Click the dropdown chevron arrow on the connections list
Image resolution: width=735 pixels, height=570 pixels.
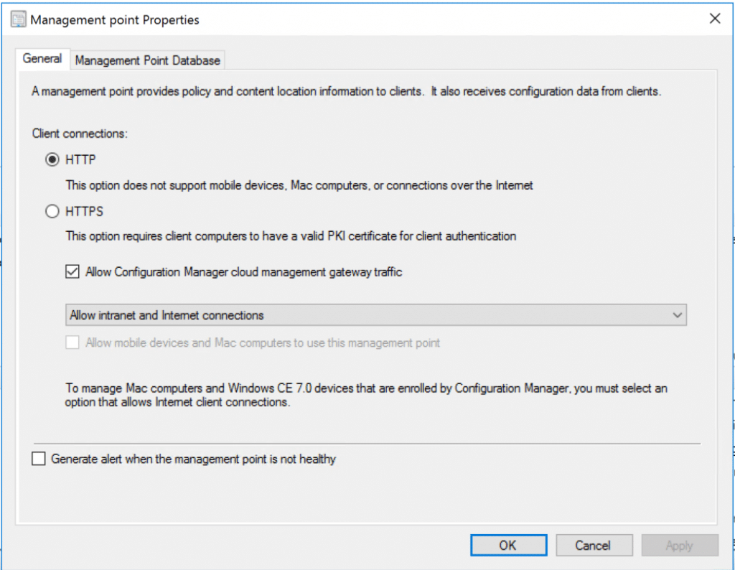click(678, 314)
